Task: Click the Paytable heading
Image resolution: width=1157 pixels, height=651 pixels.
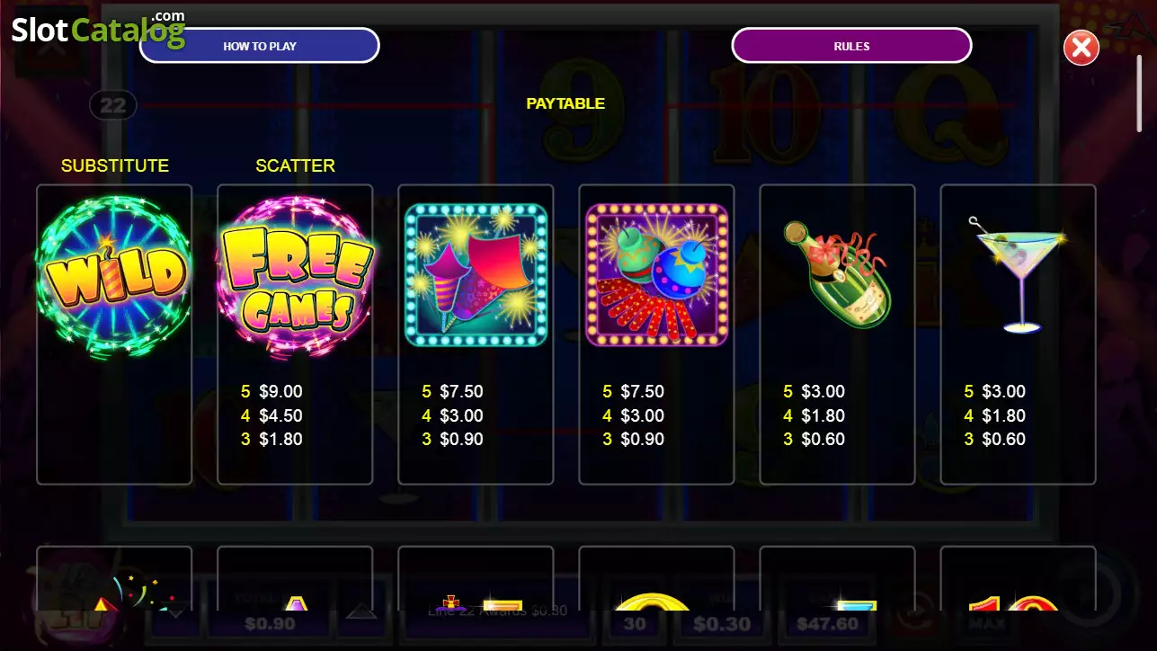Action: pyautogui.click(x=565, y=103)
